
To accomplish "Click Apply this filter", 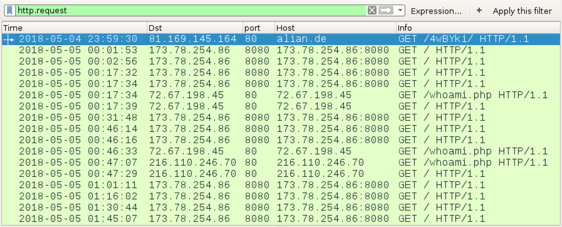I will [x=523, y=11].
